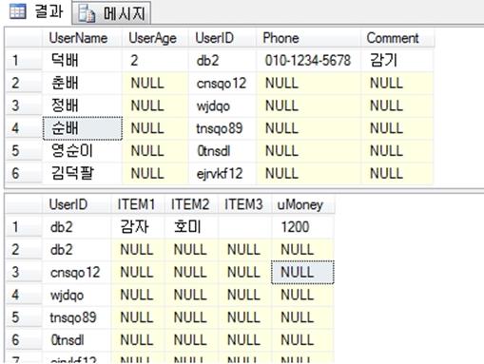
Task: Select the ITEM1 column header
Action: tap(137, 204)
